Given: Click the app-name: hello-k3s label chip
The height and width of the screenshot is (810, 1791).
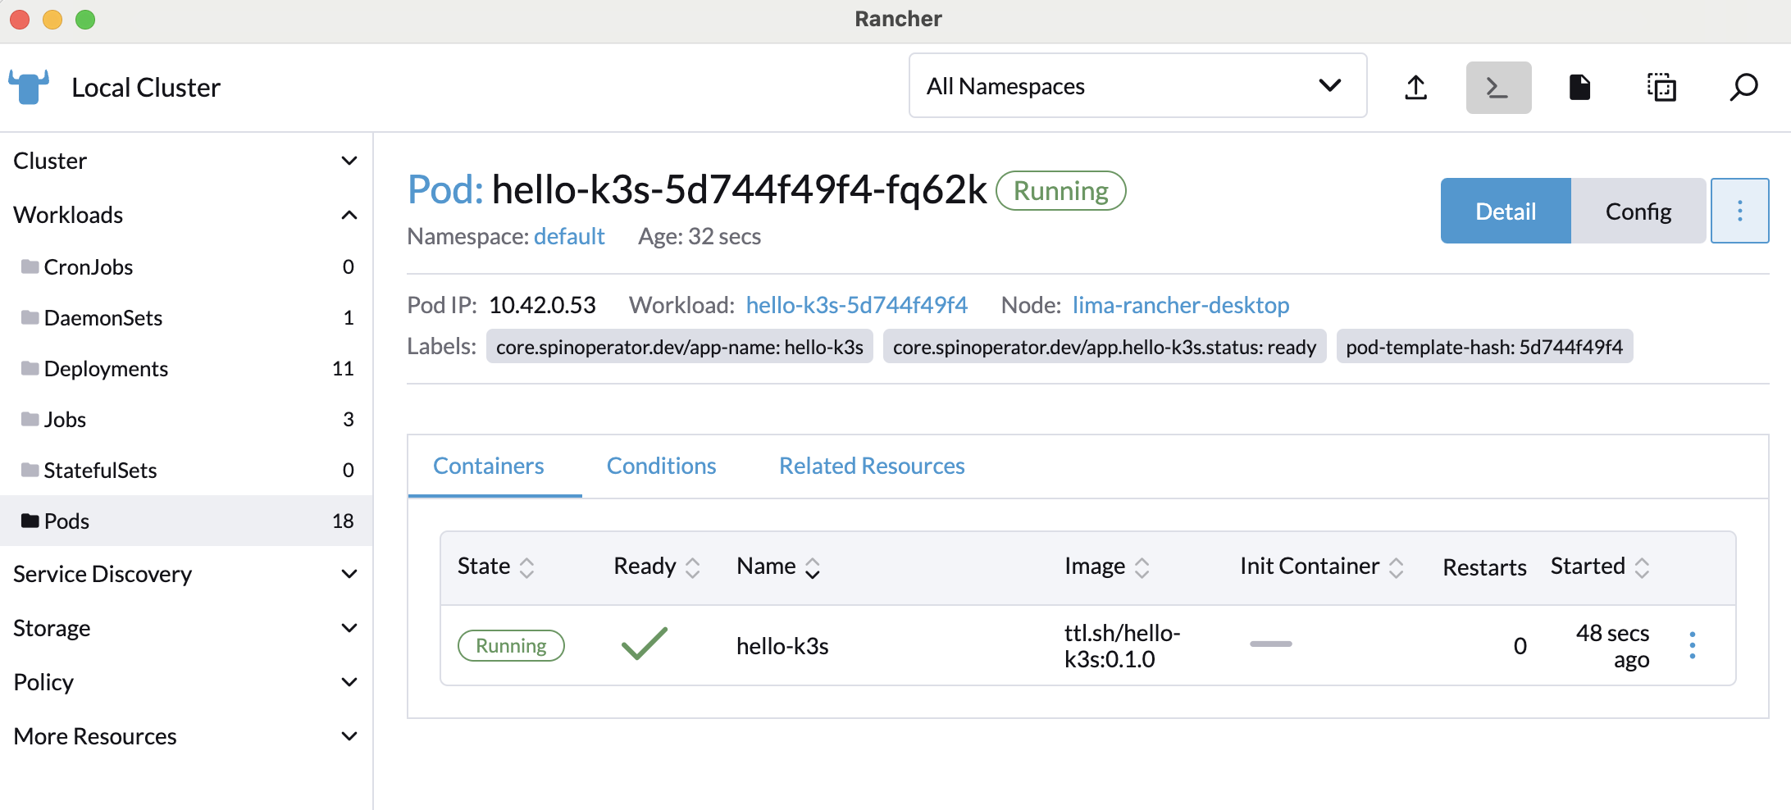Looking at the screenshot, I should [679, 347].
